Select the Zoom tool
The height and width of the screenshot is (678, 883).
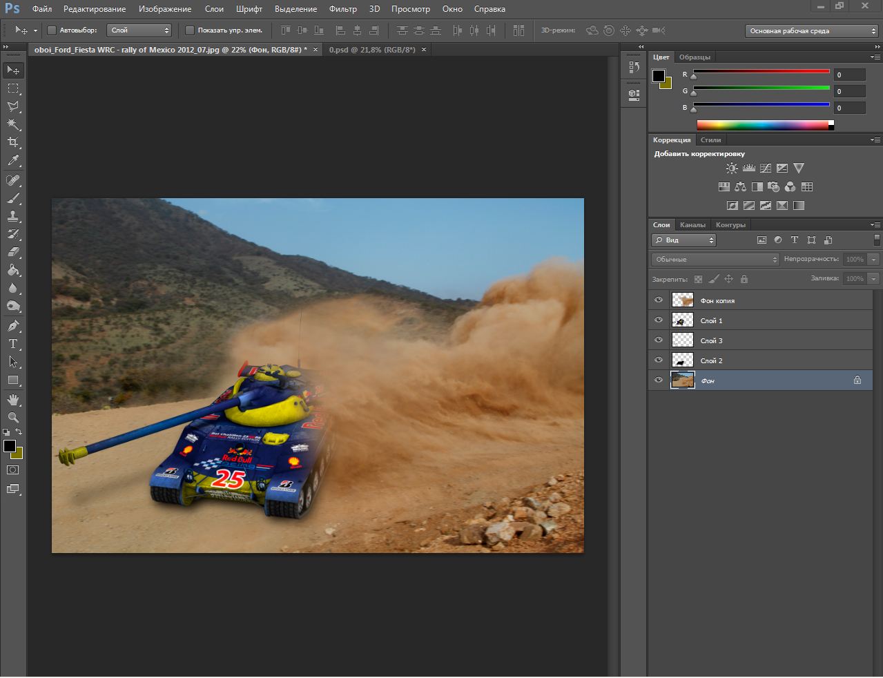[x=13, y=418]
